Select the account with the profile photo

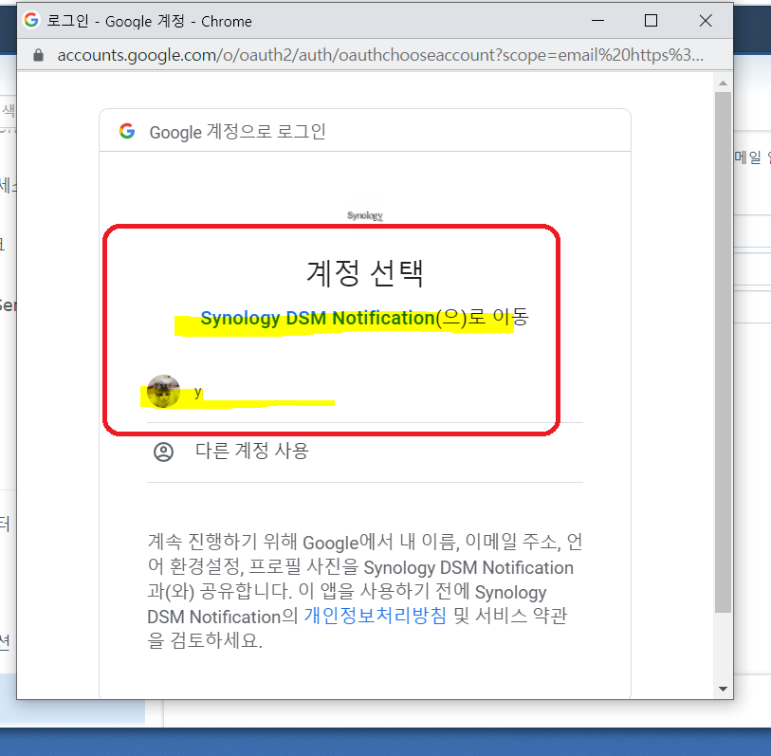365,392
